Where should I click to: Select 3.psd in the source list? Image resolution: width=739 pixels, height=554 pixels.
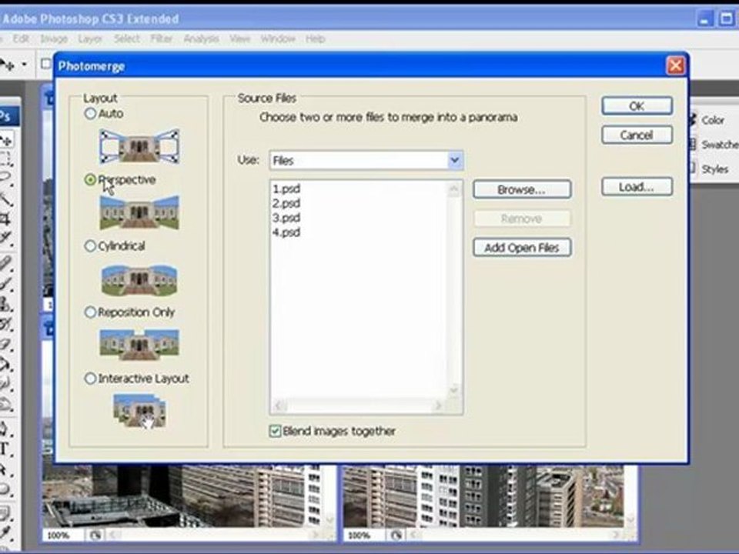[x=286, y=218]
